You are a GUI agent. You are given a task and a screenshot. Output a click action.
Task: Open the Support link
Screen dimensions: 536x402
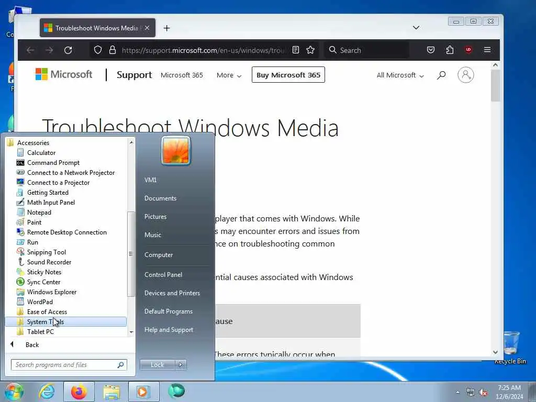tap(135, 75)
